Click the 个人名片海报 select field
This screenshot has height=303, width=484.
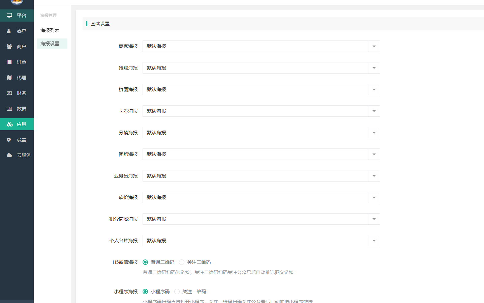pos(261,241)
